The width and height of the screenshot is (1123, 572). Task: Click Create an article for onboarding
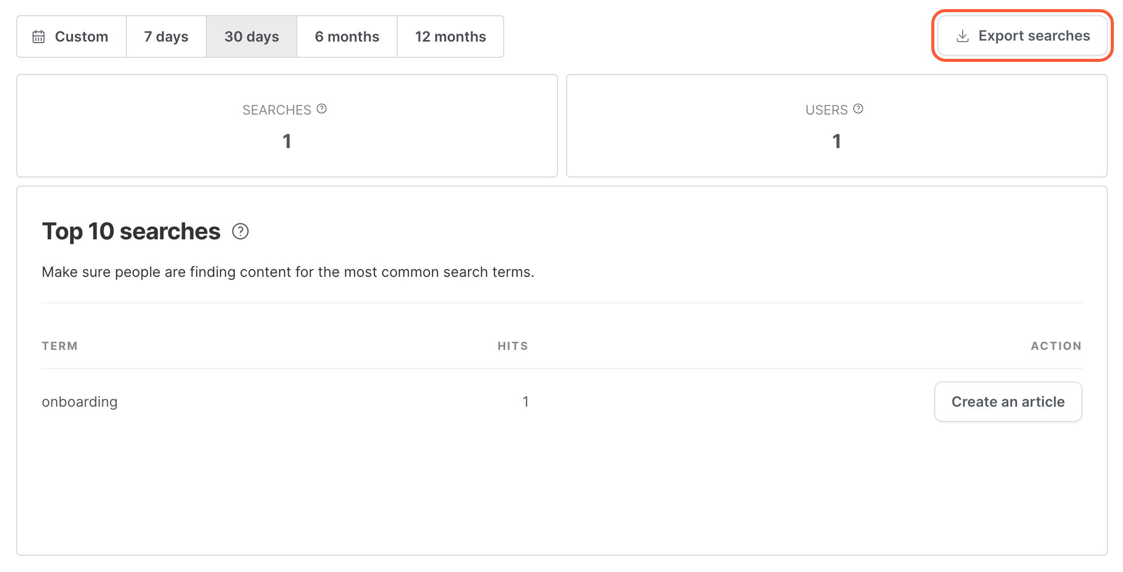click(x=1008, y=402)
